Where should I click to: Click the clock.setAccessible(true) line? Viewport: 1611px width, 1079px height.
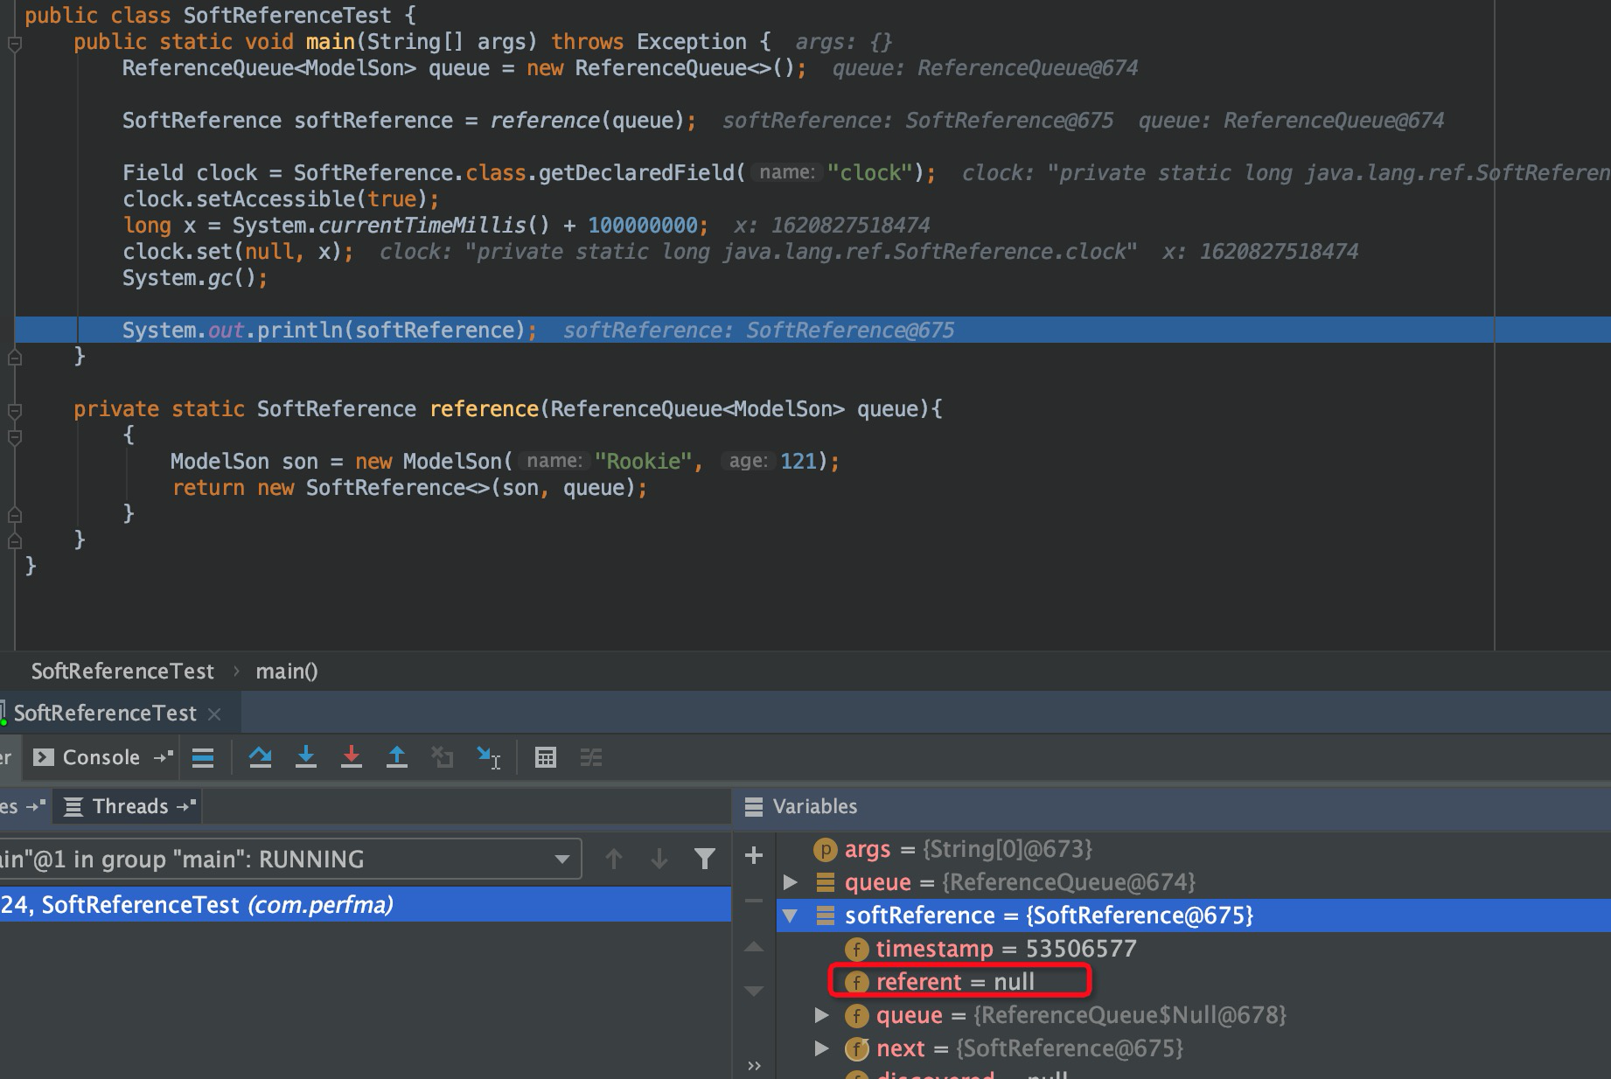point(281,199)
